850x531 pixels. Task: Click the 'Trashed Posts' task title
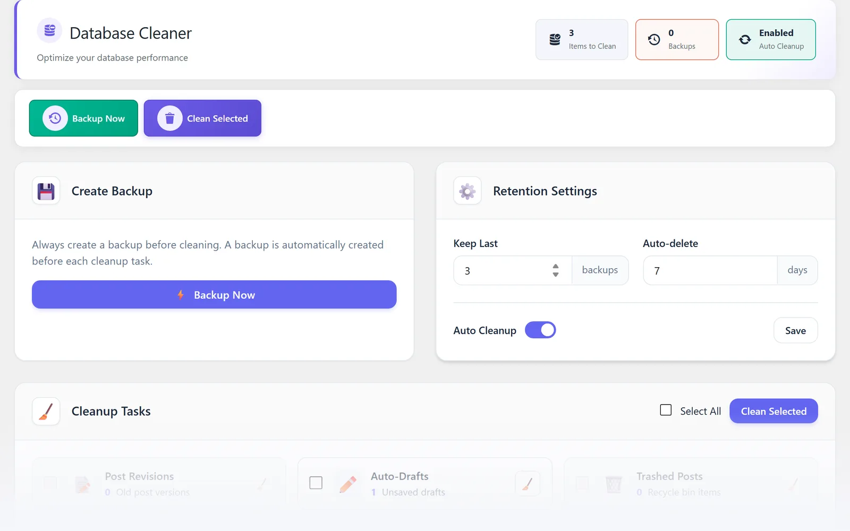pyautogui.click(x=669, y=476)
